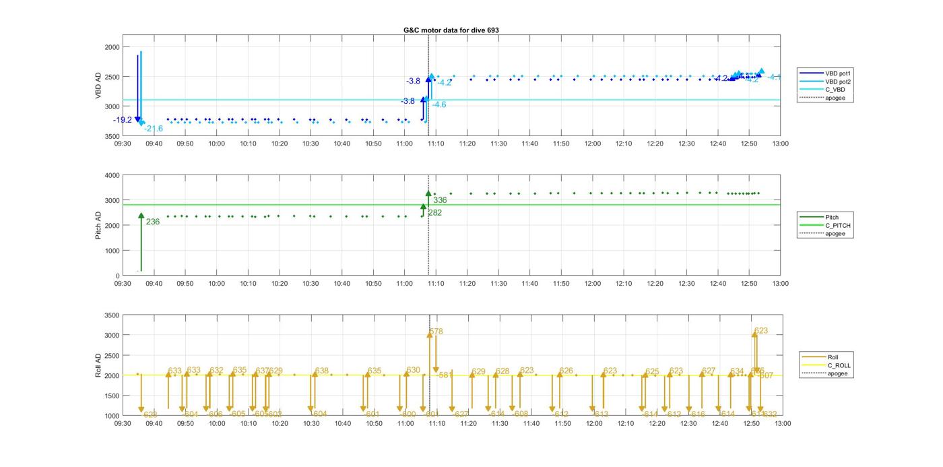This screenshot has width=943, height=467.
Task: Click the '-606' roll data label
Action: [216, 414]
